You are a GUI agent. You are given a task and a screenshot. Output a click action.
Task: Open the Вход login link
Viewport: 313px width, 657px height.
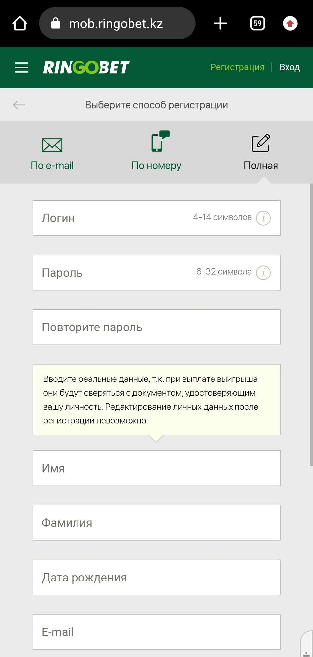tap(289, 67)
